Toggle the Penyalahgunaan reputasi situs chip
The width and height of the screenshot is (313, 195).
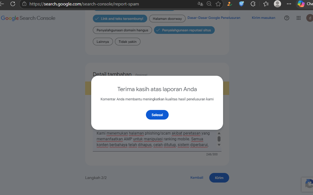tap(184, 30)
